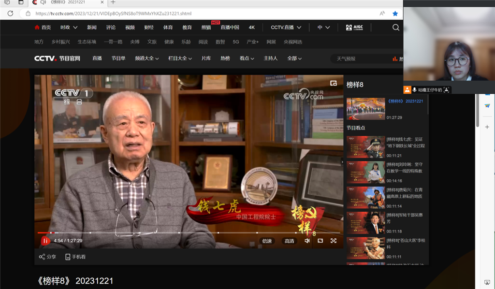Open the 财经 menu item

[149, 28]
